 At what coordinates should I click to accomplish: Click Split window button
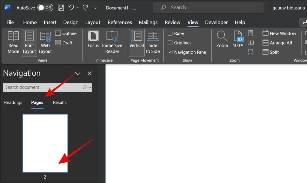271,52
